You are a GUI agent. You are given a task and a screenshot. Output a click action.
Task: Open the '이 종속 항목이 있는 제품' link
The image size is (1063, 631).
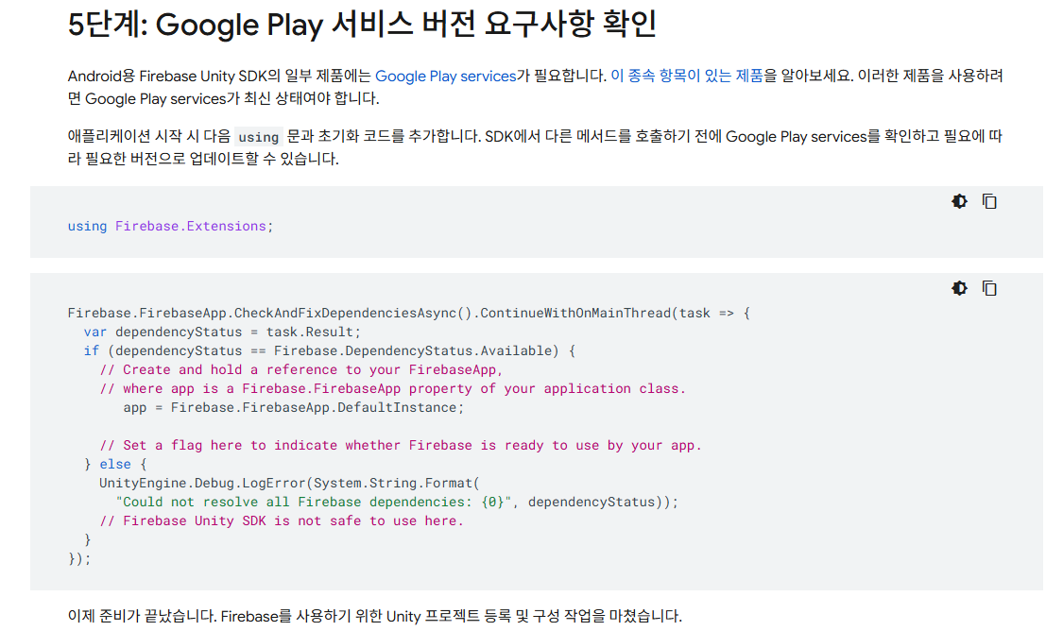pos(687,76)
